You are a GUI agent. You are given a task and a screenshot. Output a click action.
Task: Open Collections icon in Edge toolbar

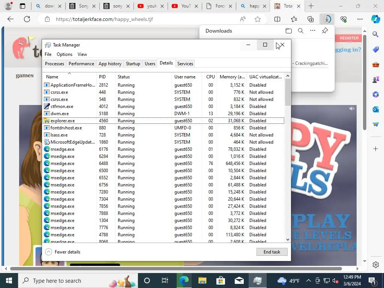(310, 19)
